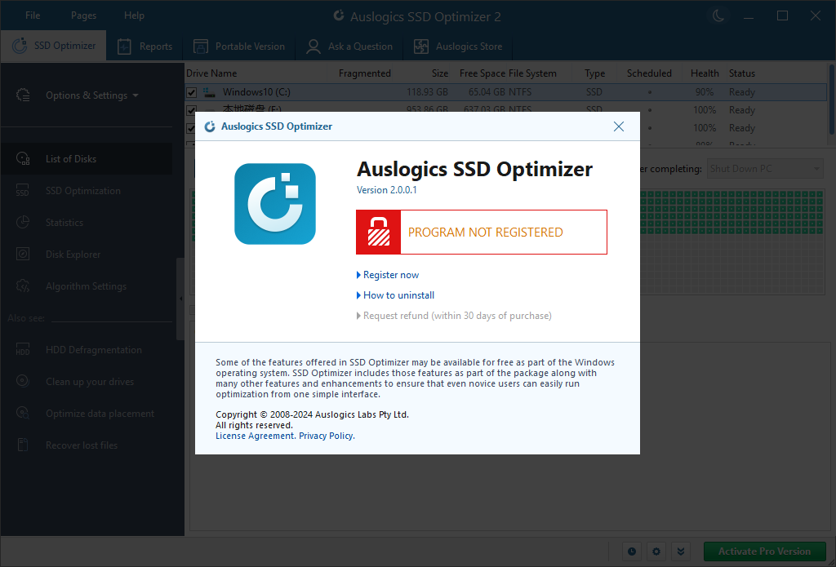Open the Help menu

coord(134,16)
